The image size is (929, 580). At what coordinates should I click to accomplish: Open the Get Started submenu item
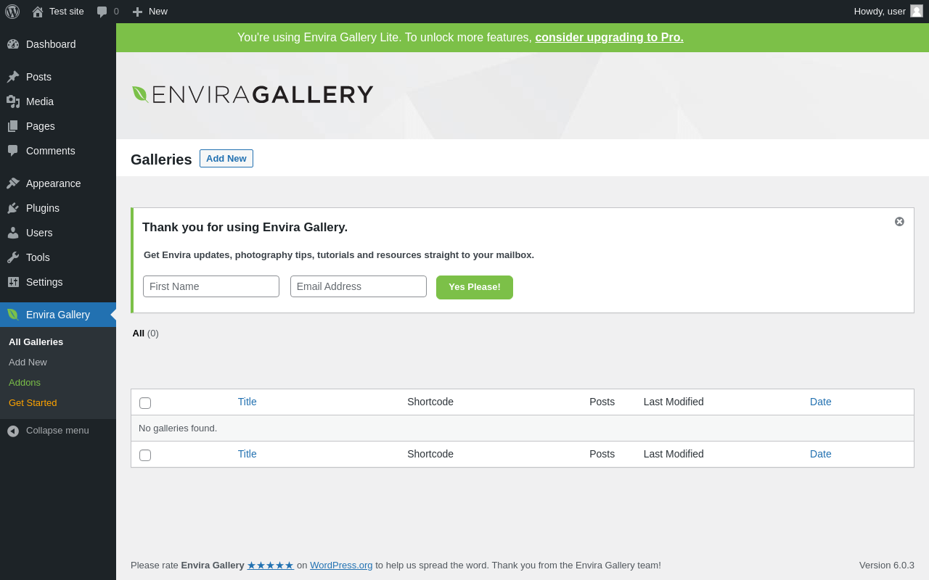click(33, 402)
